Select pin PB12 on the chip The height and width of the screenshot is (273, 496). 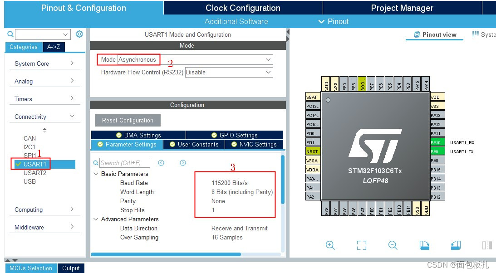pyautogui.click(x=437, y=197)
